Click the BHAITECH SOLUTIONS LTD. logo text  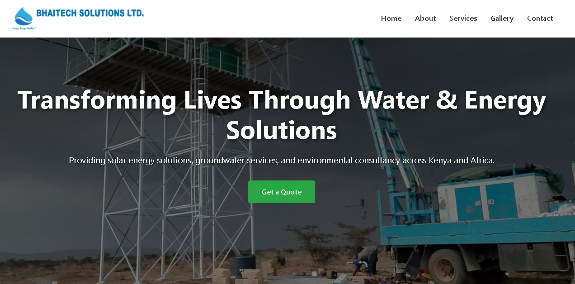(x=90, y=13)
